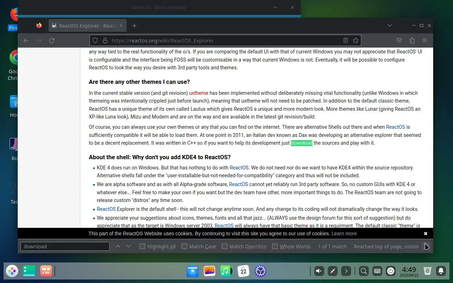Click heading 'About the shell: Why don't you add KDE4'
Image resolution: width=453 pixels, height=283 pixels.
click(160, 157)
